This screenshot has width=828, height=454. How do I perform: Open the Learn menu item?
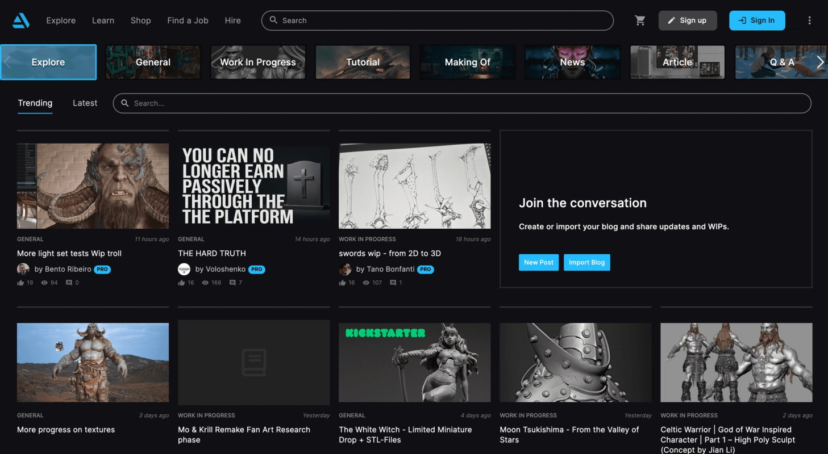pos(103,20)
